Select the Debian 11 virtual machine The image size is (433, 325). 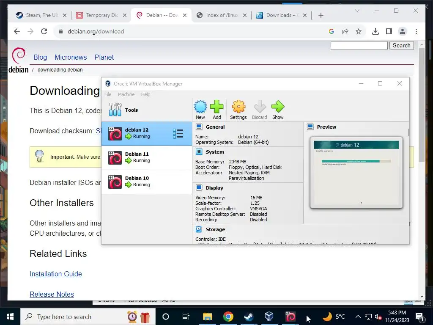pyautogui.click(x=147, y=157)
